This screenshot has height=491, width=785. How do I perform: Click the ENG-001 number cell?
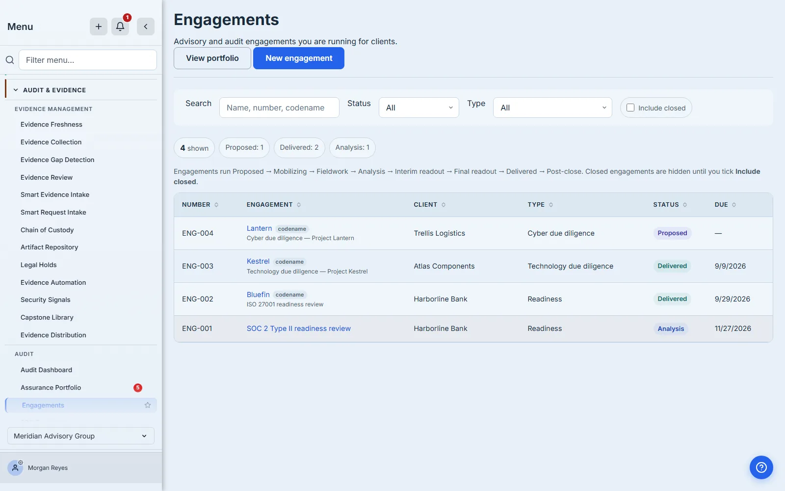click(197, 328)
